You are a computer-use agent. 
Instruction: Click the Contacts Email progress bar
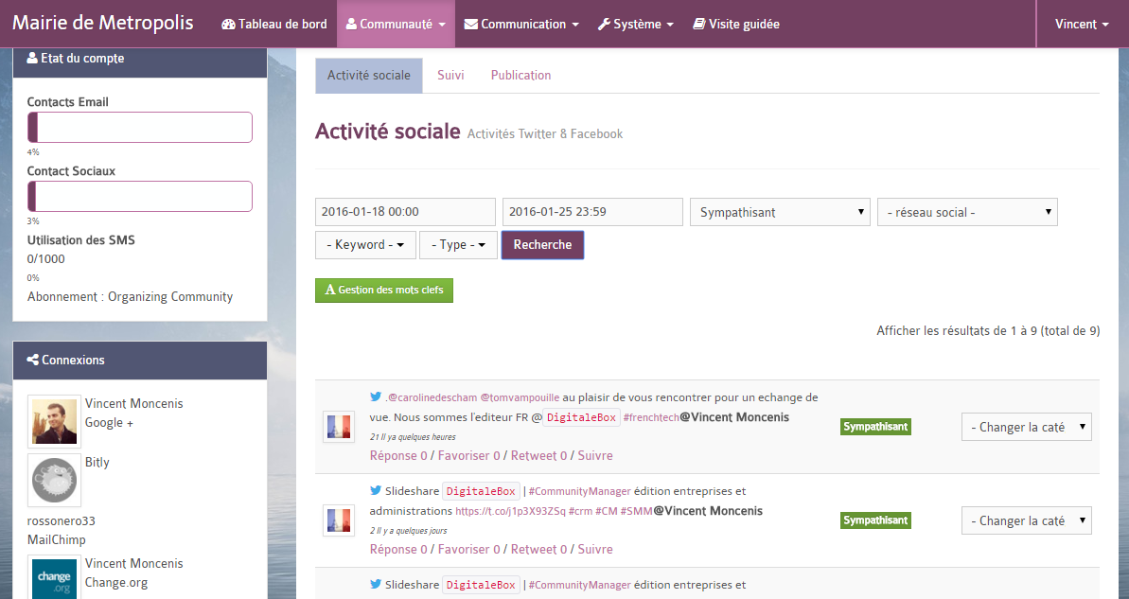140,127
